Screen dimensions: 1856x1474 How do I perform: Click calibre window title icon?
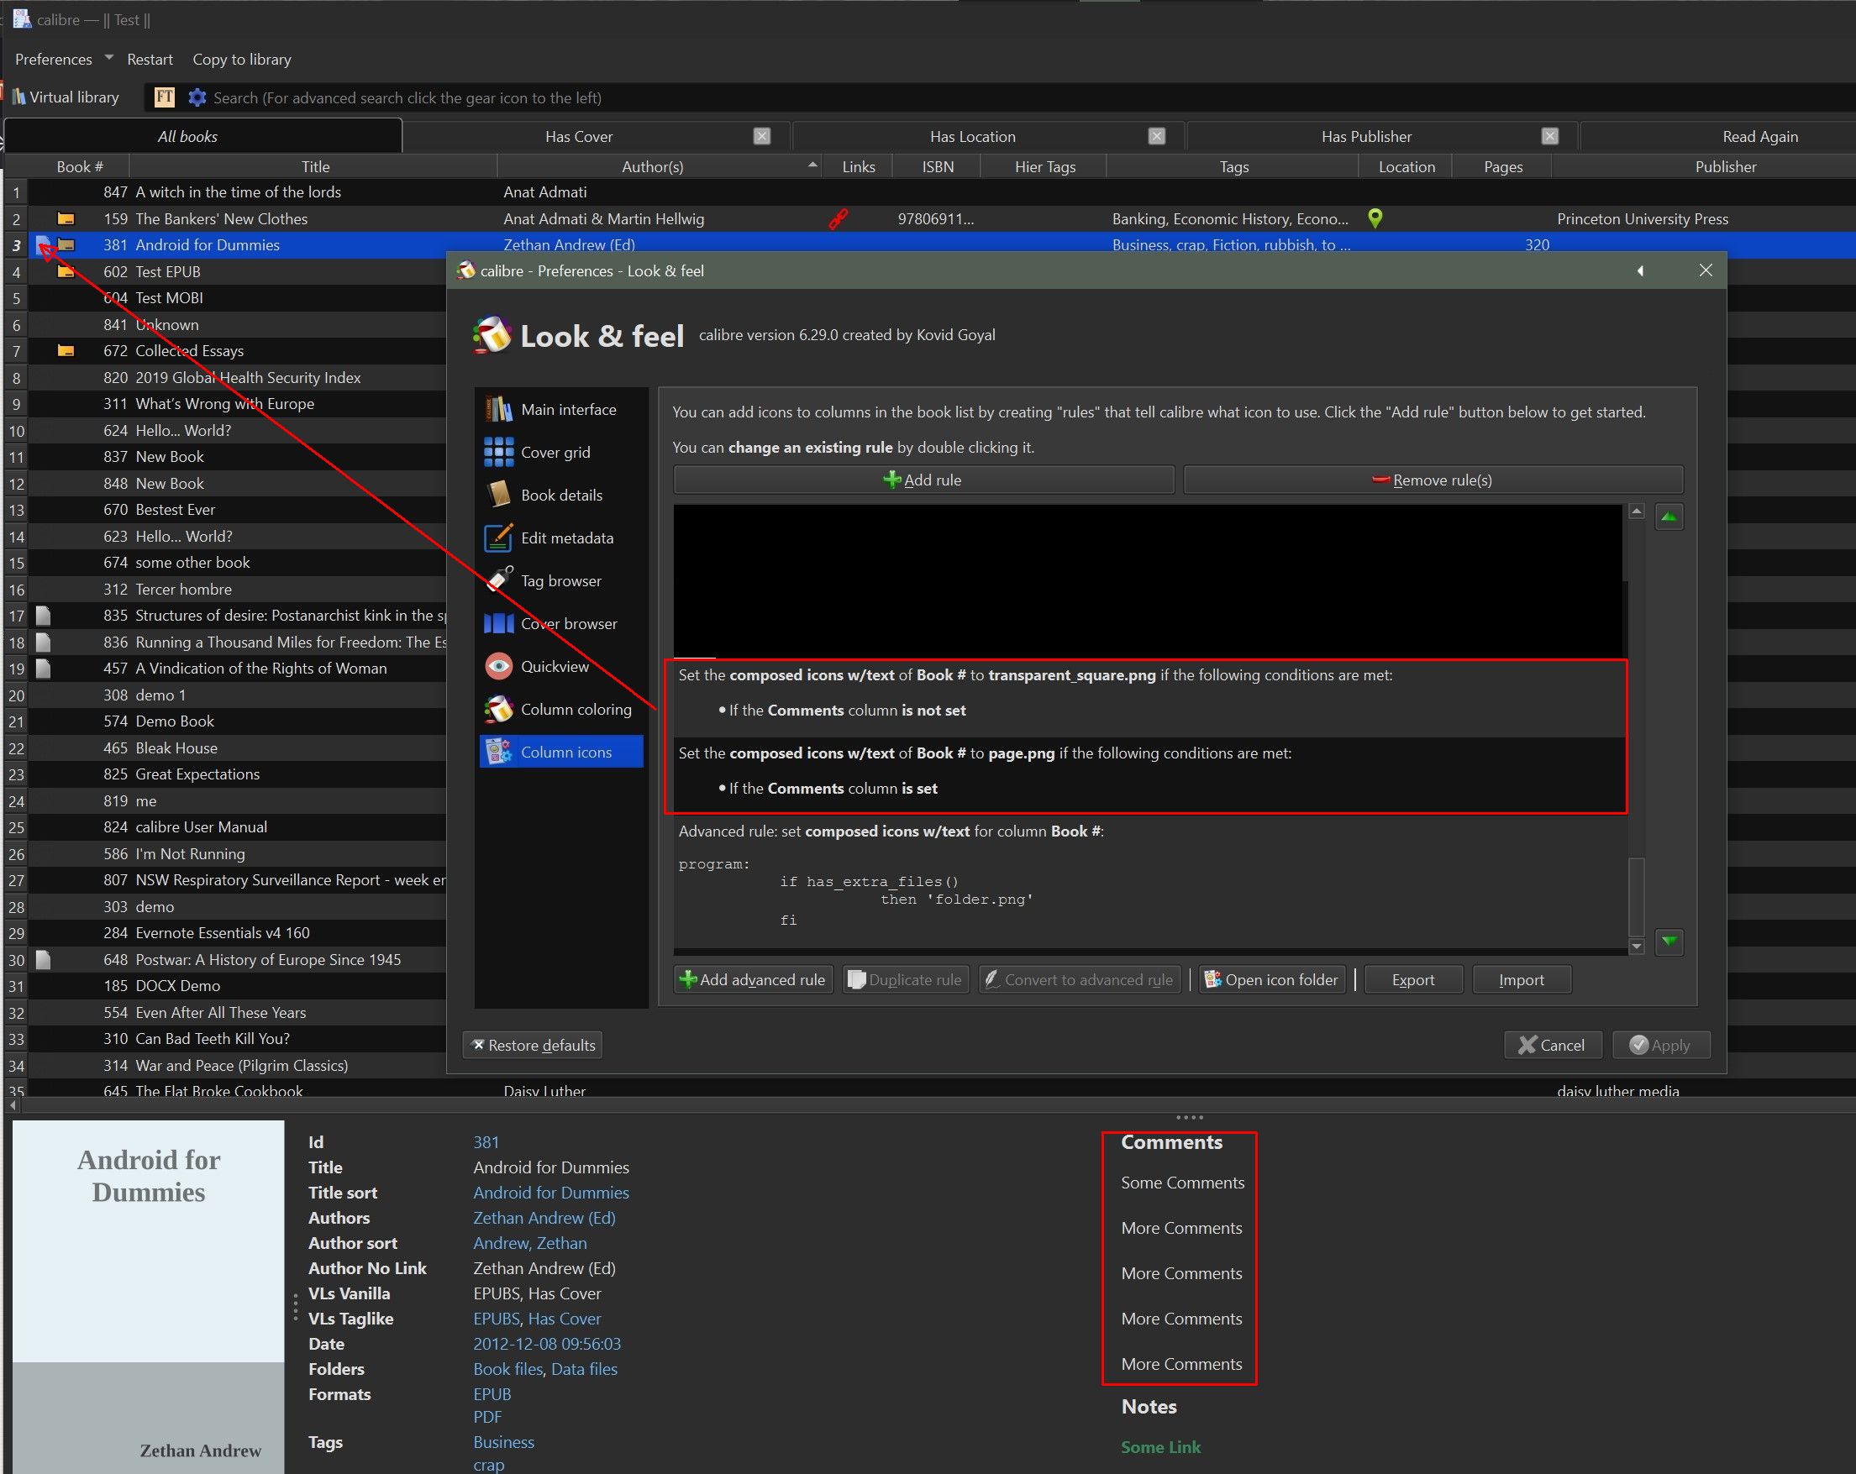(x=22, y=19)
